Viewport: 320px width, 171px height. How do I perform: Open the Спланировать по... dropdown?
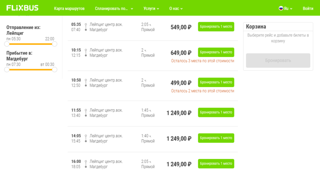click(x=114, y=8)
